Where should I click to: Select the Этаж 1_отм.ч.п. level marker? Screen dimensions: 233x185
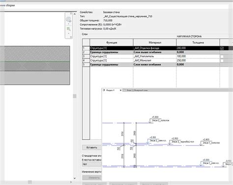tap(211, 163)
